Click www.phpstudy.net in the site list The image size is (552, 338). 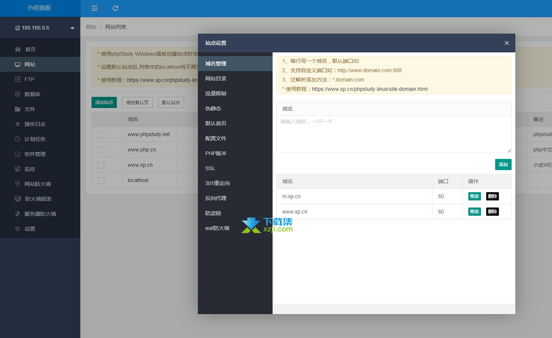[149, 134]
